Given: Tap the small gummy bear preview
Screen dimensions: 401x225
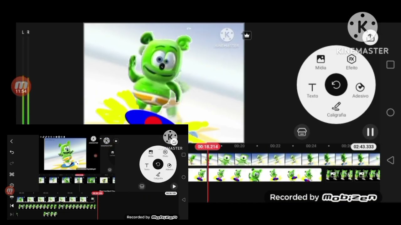Looking at the screenshot, I should click(65, 154).
